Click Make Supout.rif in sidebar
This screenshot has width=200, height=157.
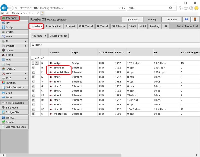point(14,87)
